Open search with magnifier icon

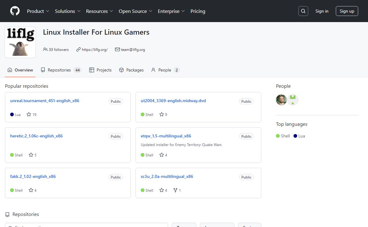pos(303,11)
